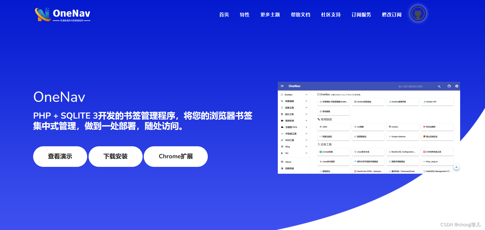The image size is (485, 230).
Task: Click the penguin icon of the 运维工具 section heading
Action: pyautogui.click(x=319, y=144)
